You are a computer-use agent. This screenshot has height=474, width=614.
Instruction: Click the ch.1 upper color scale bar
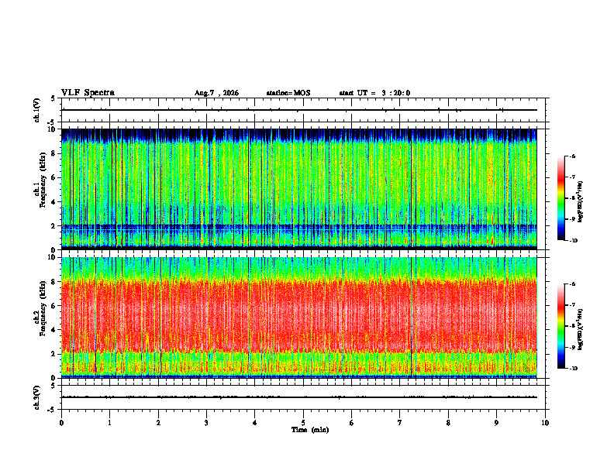pos(561,198)
